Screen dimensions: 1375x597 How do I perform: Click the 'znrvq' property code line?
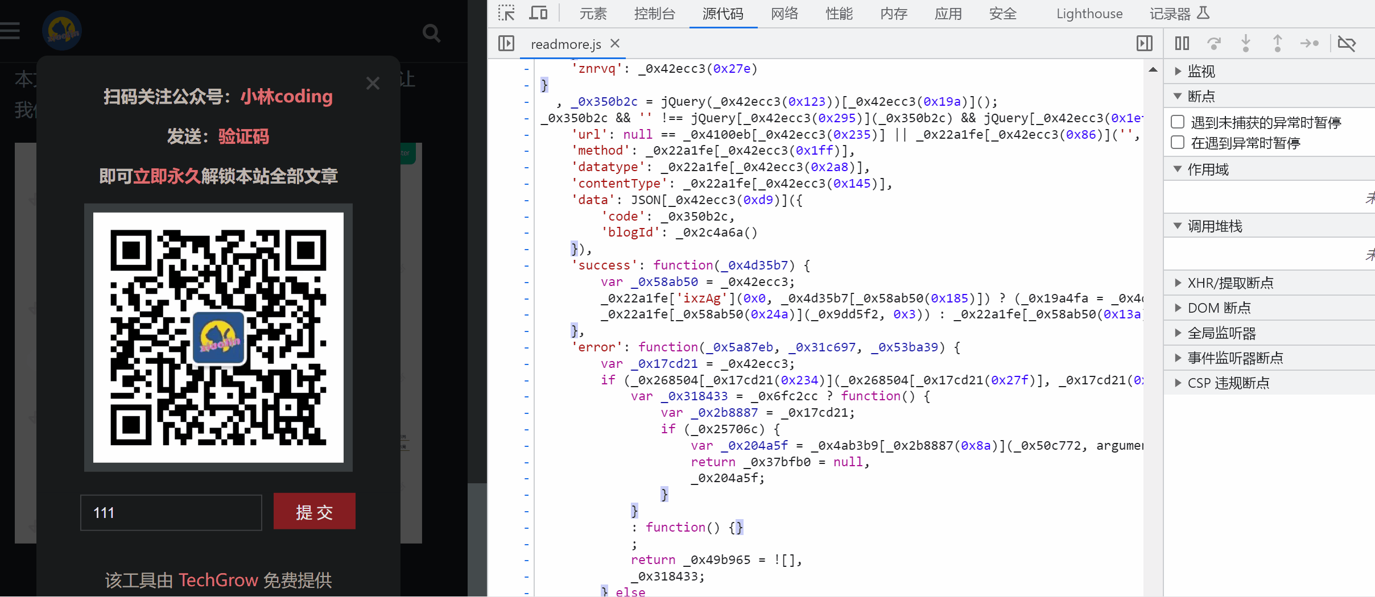click(664, 69)
